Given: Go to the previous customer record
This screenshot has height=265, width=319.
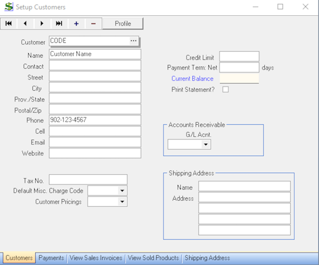Looking at the screenshot, I should [25, 24].
